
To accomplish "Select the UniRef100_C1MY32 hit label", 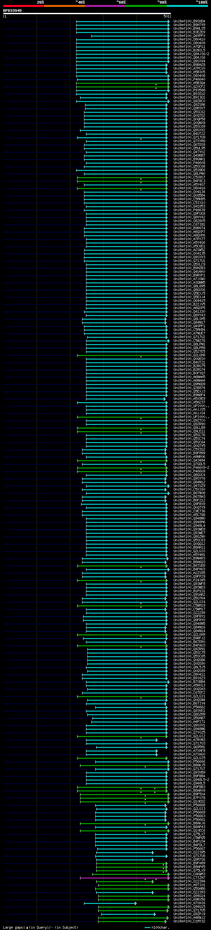I will pos(189,921).
